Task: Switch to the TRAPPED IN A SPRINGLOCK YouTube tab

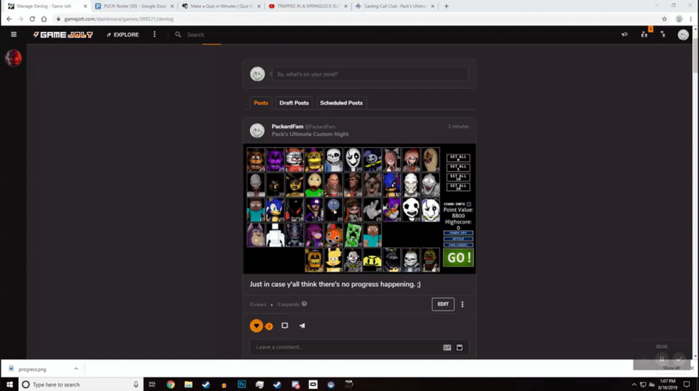Action: point(308,6)
